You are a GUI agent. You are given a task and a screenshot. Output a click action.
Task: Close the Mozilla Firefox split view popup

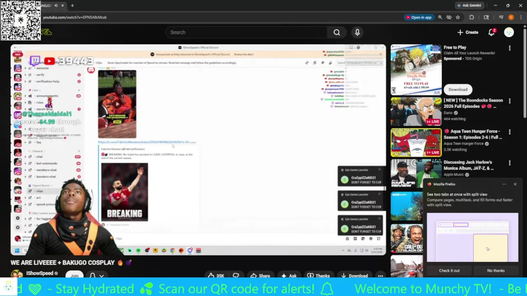click(515, 184)
